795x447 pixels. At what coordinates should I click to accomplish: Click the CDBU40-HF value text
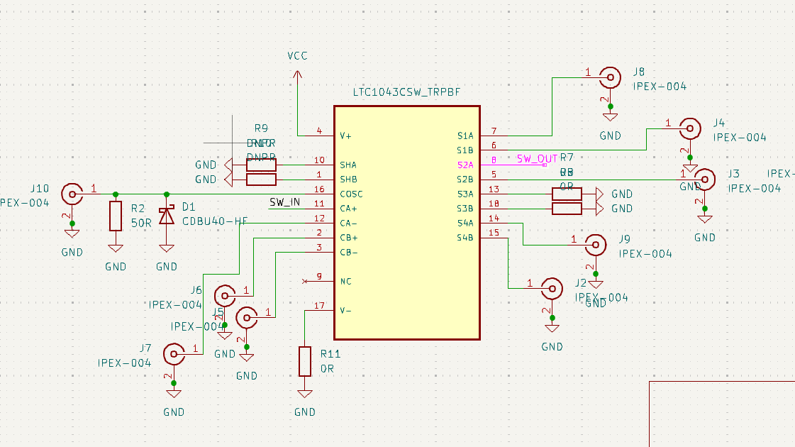pos(215,221)
